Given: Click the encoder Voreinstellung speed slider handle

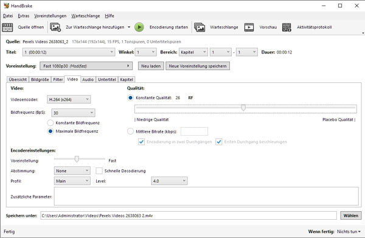Looking at the screenshot, I should (x=77, y=159).
